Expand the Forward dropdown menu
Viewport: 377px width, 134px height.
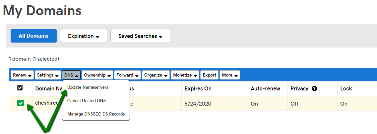tap(127, 75)
